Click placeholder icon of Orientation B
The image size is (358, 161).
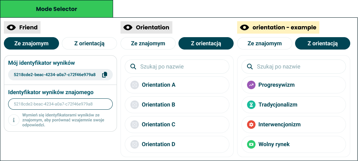coord(135,105)
